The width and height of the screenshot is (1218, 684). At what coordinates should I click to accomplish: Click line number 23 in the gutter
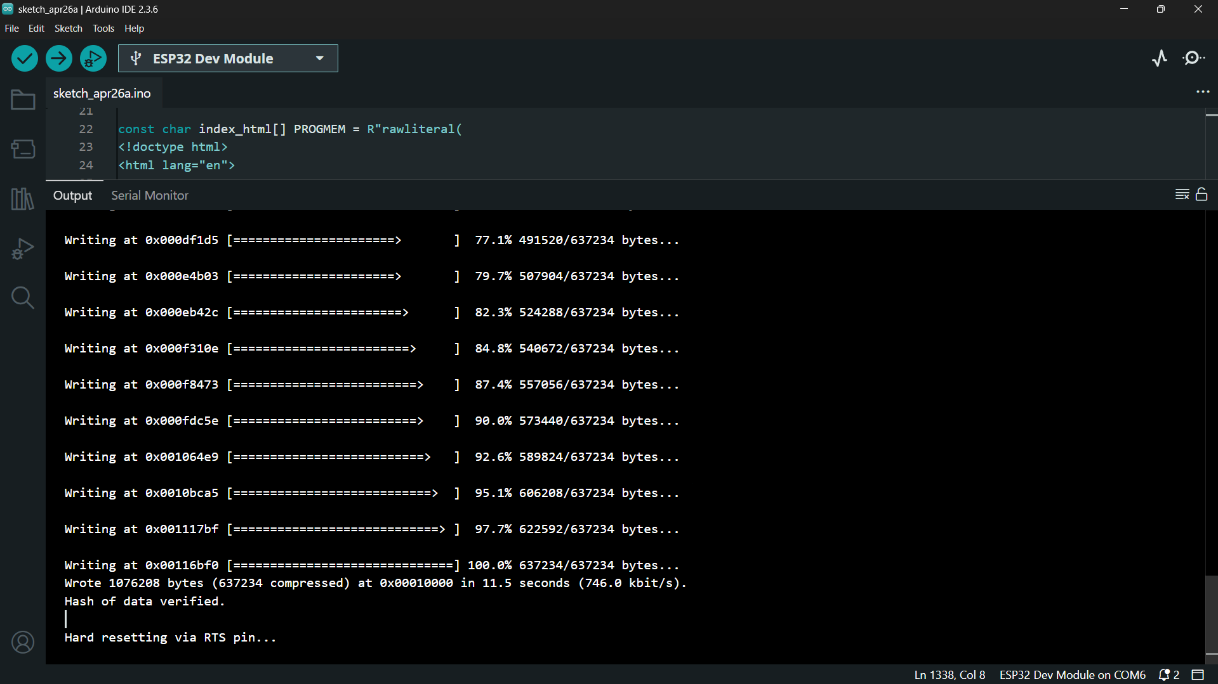pyautogui.click(x=86, y=146)
